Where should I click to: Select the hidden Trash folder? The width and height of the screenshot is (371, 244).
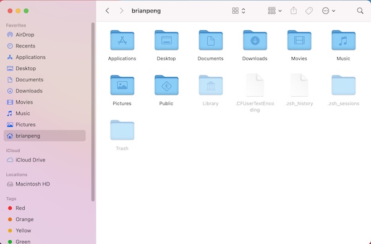[122, 130]
